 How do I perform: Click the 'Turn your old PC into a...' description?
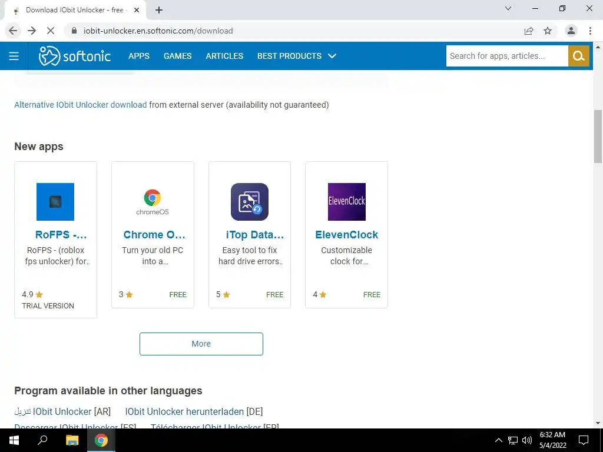[x=153, y=255]
